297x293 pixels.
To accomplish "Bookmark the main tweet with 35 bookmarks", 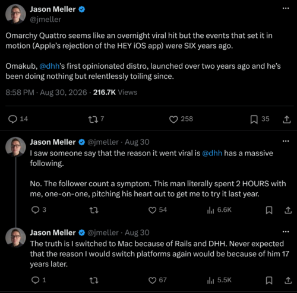I will click(254, 119).
